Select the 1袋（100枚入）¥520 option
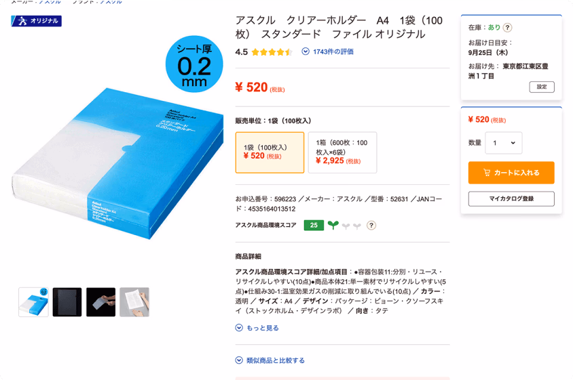The width and height of the screenshot is (573, 380). [270, 152]
